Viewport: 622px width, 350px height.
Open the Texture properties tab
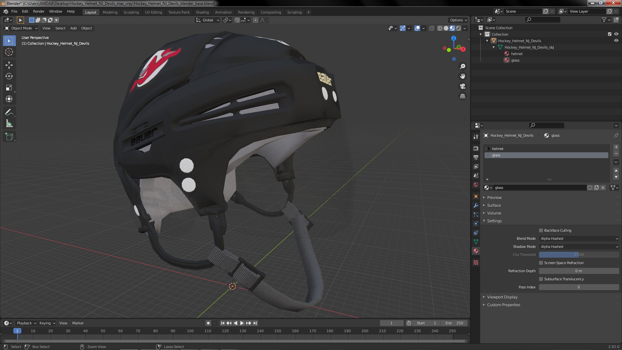pyautogui.click(x=476, y=262)
